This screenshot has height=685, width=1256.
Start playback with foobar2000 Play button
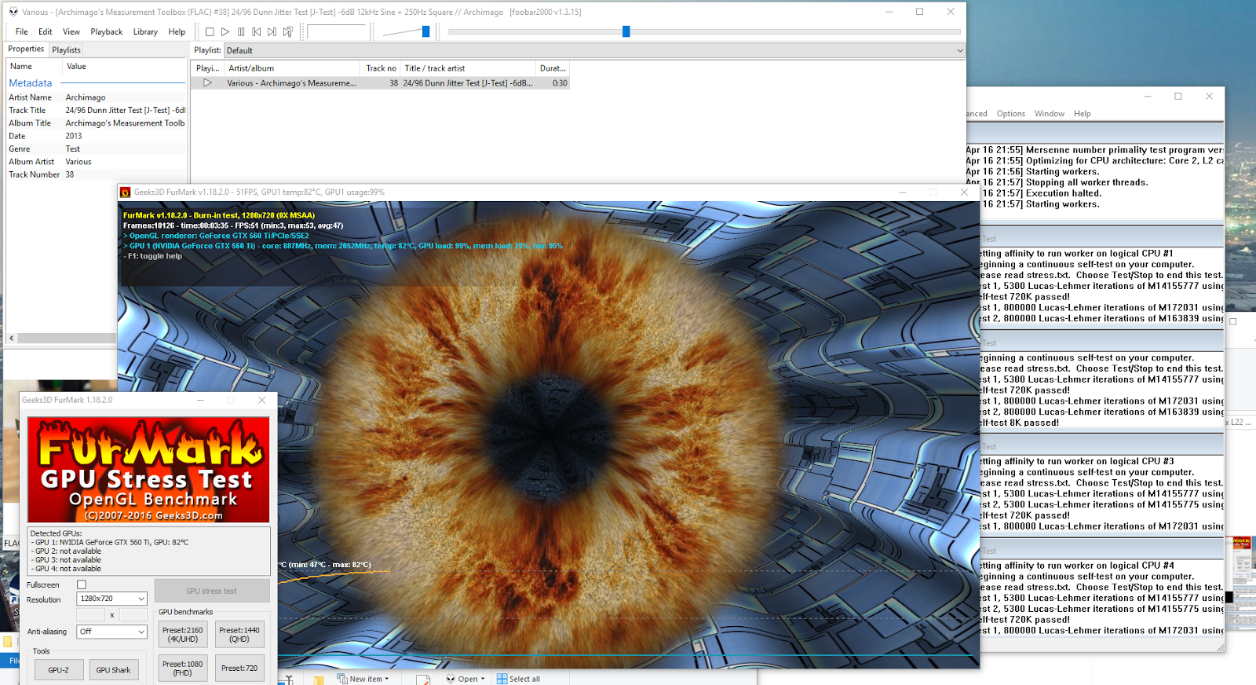(x=225, y=32)
